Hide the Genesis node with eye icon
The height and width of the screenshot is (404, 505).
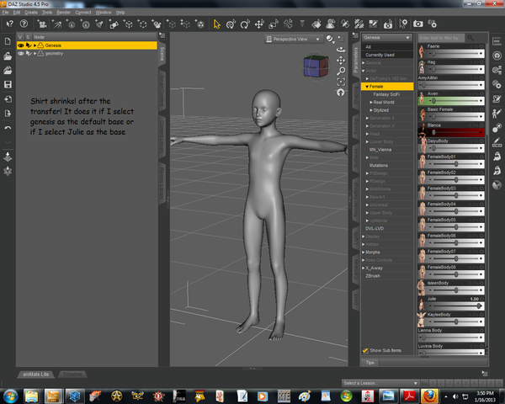coord(21,45)
